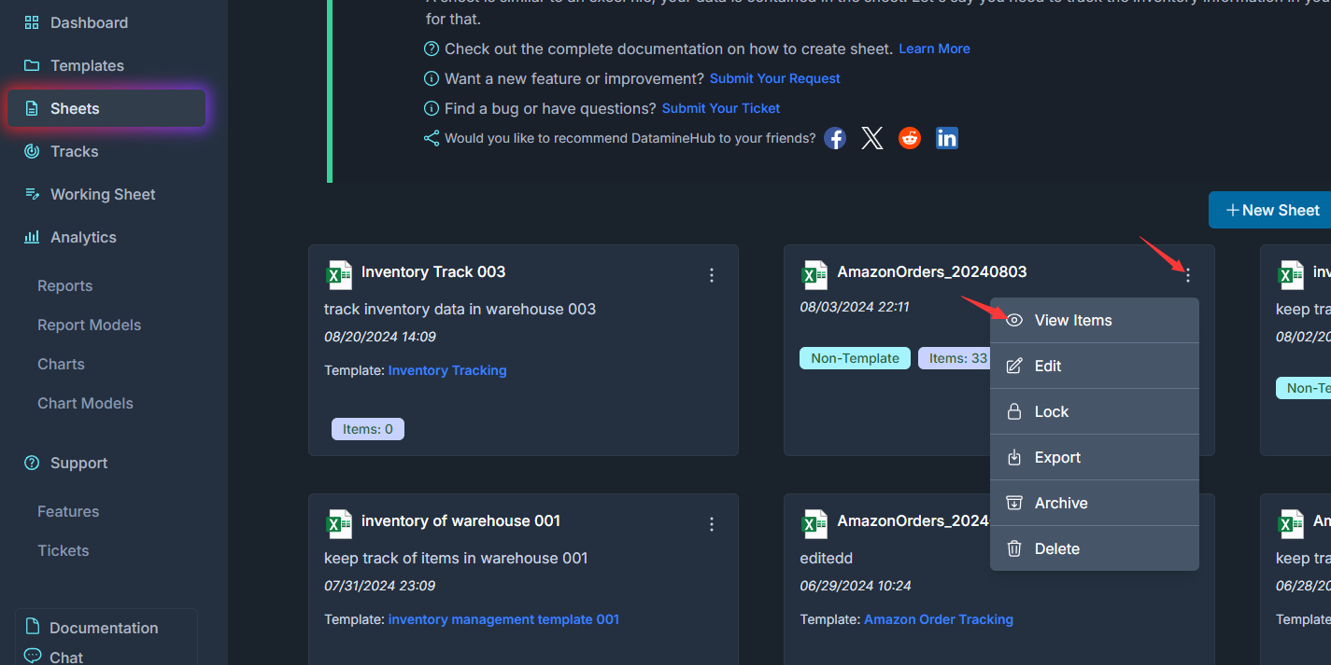
Task: Click inventory management template 001 link
Action: [503, 619]
